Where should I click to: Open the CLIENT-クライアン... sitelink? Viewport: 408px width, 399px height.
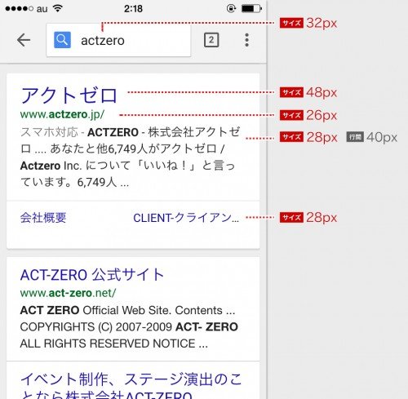[186, 218]
